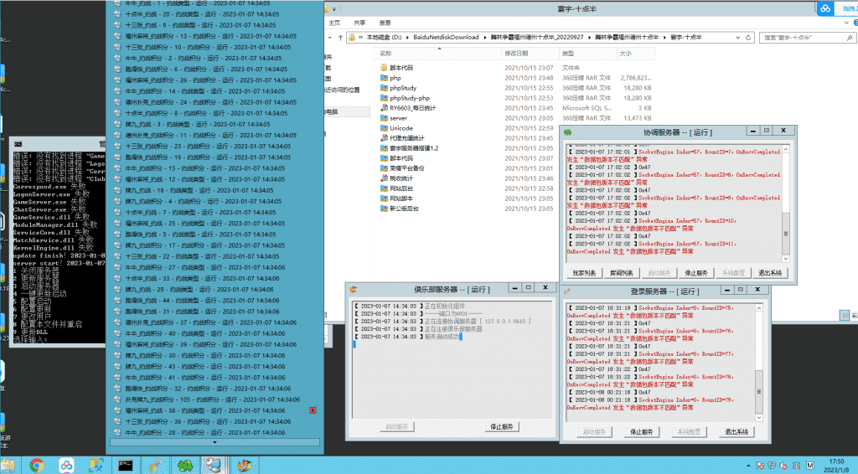Open the quick access toolbar dropdown in Explorer
The image size is (858, 474).
point(333,9)
